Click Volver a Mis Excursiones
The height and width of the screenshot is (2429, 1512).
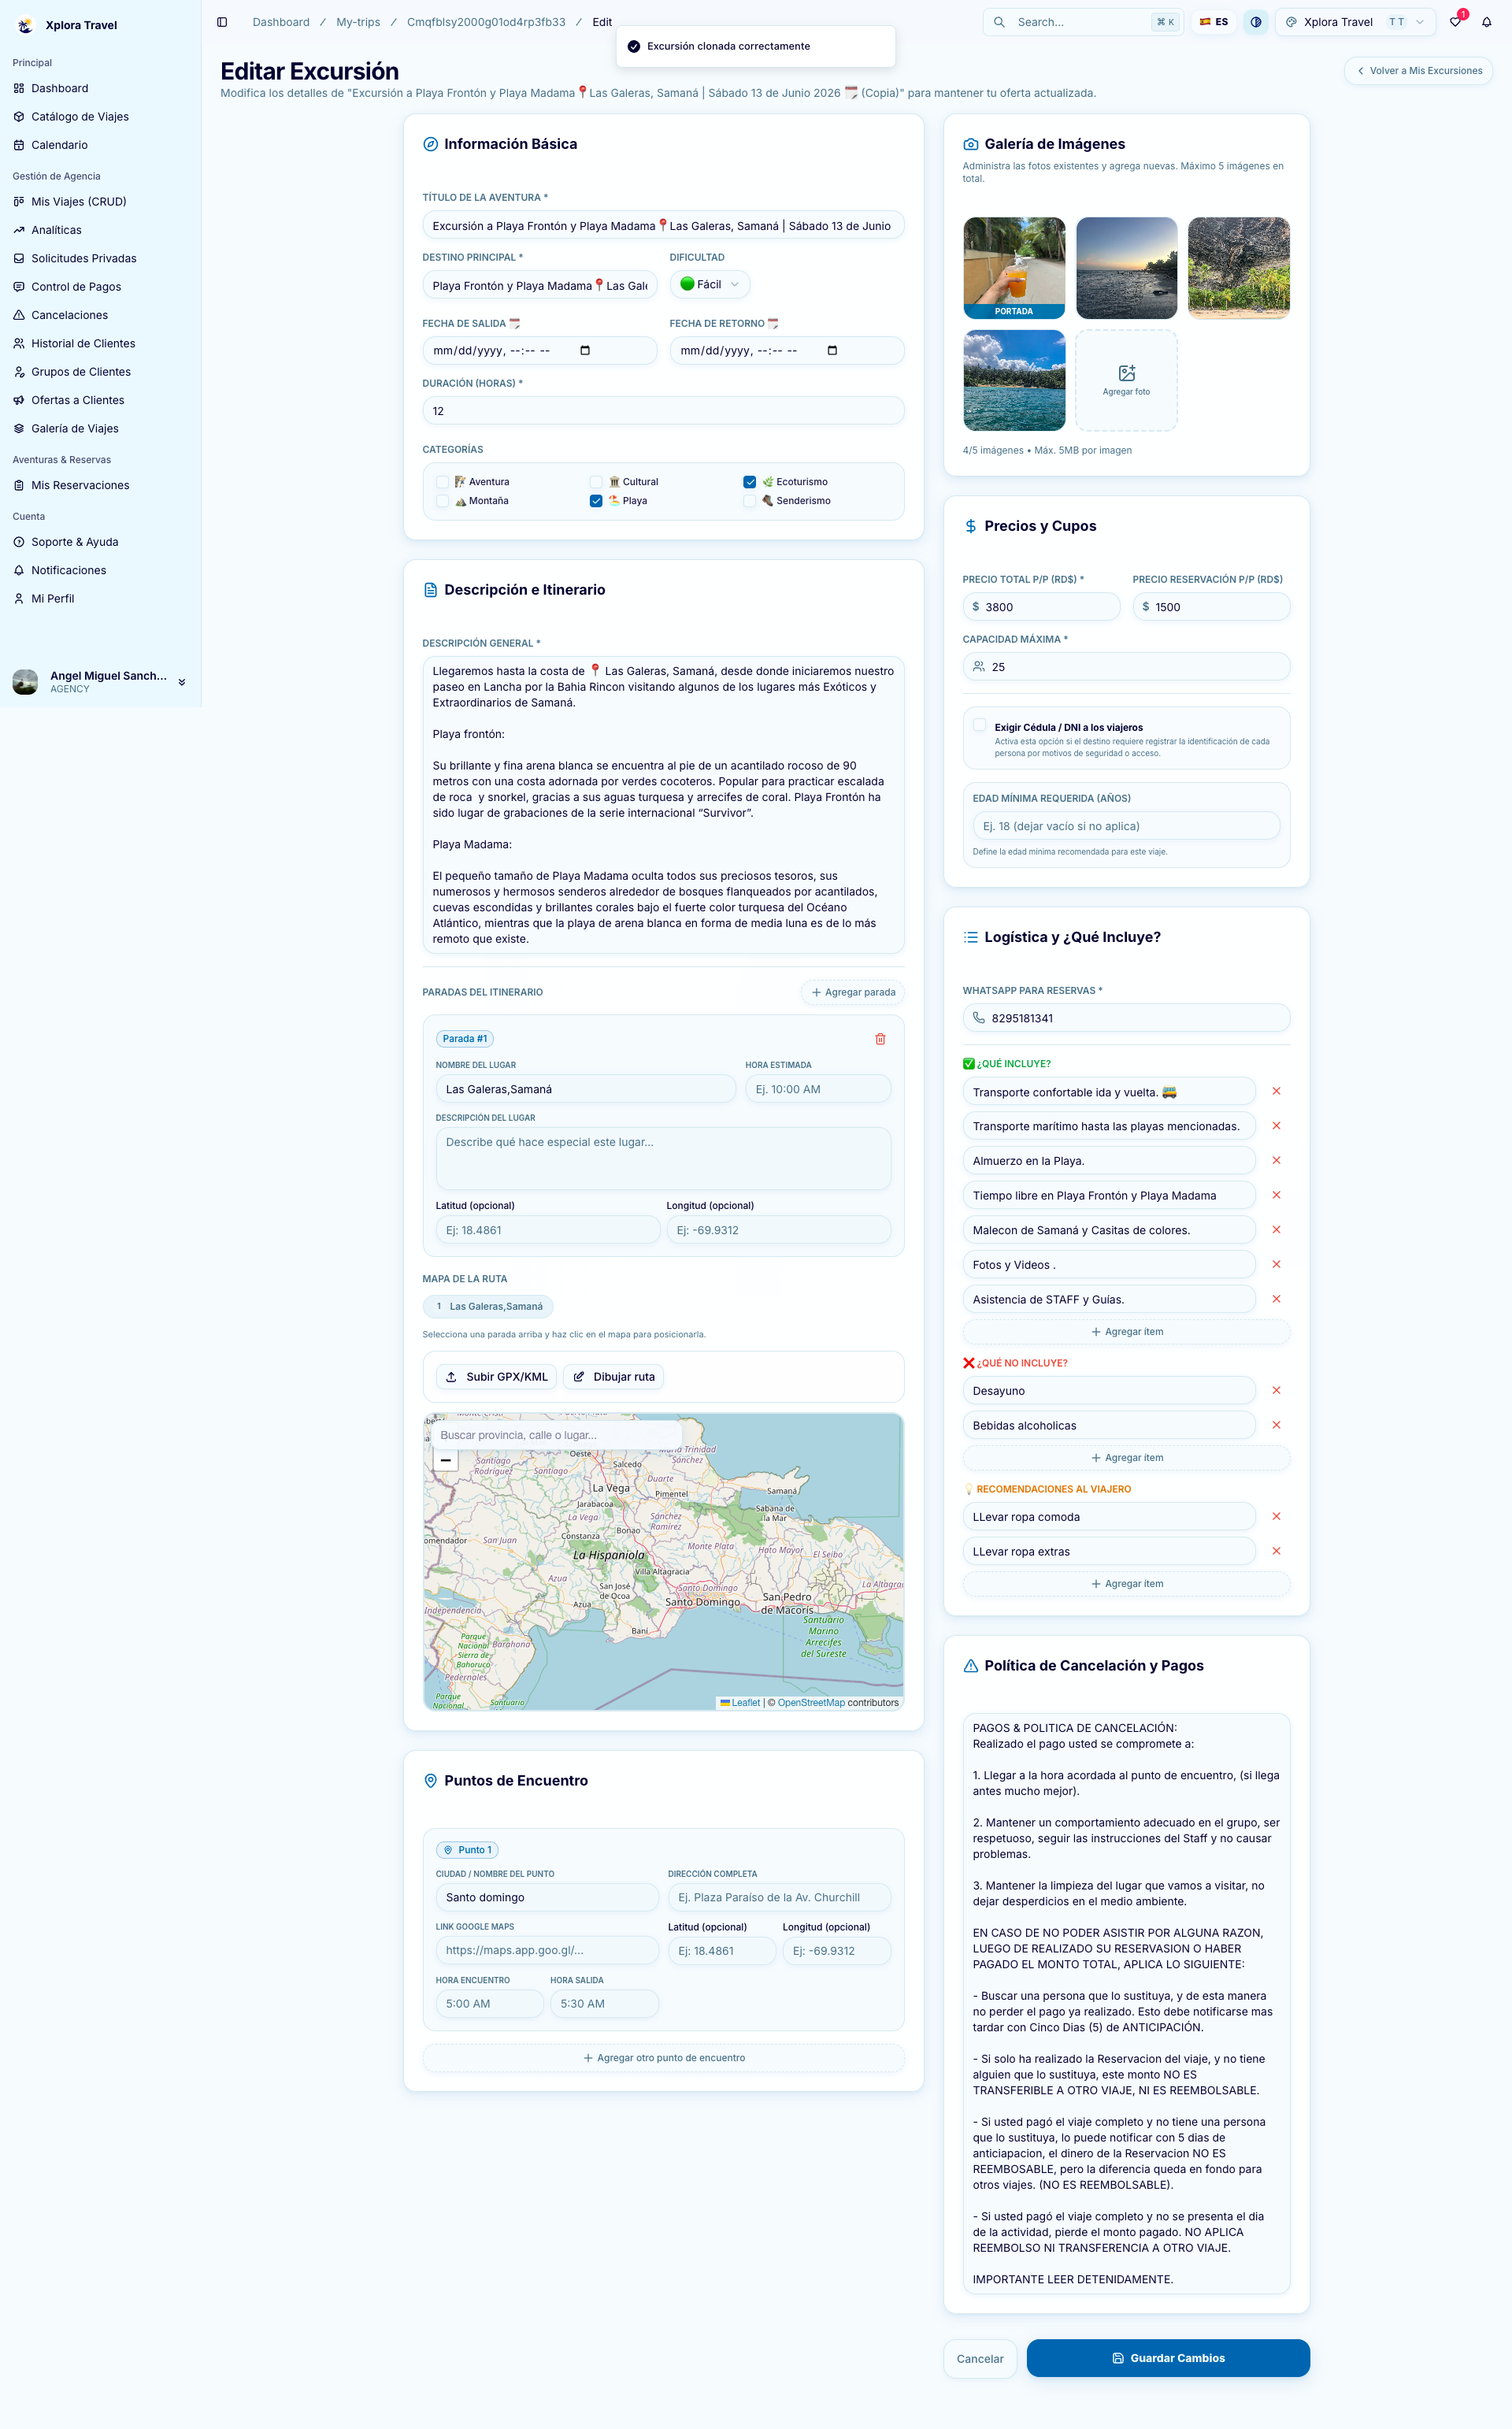(x=1419, y=71)
